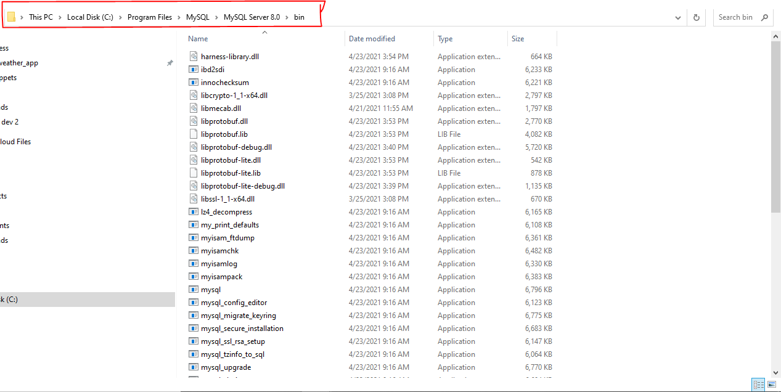Expand the chevron after Program Files
This screenshot has width=781, height=392.
point(179,17)
